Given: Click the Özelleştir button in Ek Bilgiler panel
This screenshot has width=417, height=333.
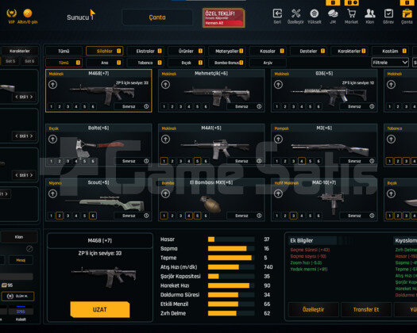Looking at the screenshot, I should [x=313, y=309].
